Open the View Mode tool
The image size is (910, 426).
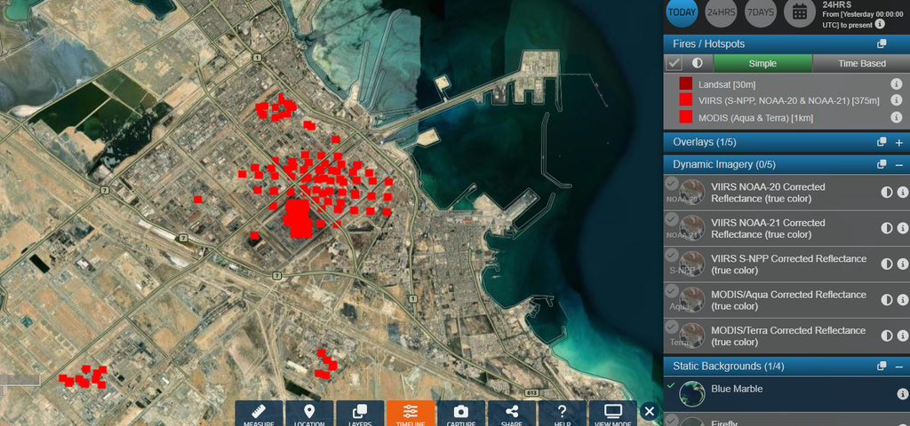point(612,414)
